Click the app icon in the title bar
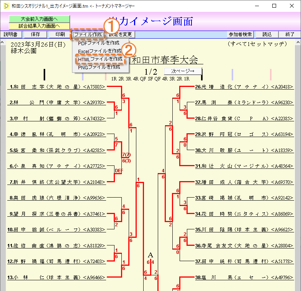 tap(6, 6)
